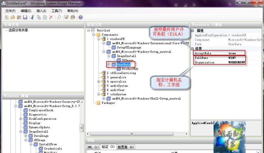The image size is (264, 153).
Task: Expand the 4 specialize pass node
Action: [99, 81]
